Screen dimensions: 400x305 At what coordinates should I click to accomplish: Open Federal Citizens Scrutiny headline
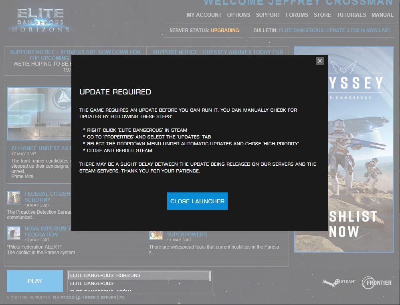coord(48,197)
